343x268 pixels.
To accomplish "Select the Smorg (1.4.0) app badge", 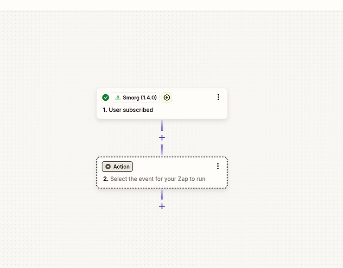I will [136, 97].
